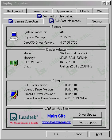Open the Screen Saver tab
Screen dimensions: 112x140
pyautogui.click(x=40, y=11)
